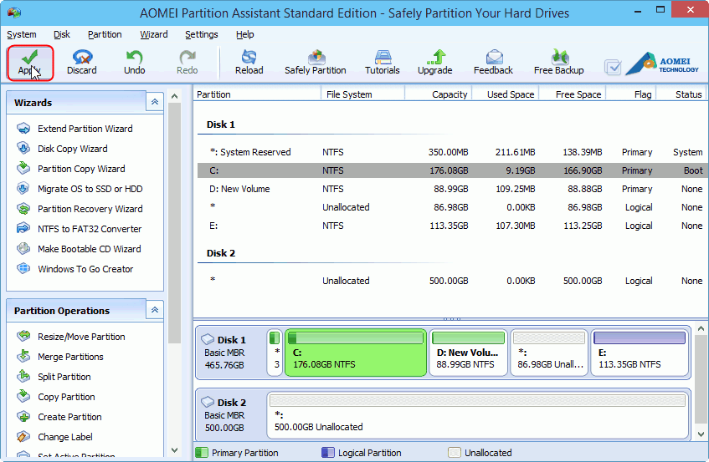The width and height of the screenshot is (709, 462).
Task: Reload disk information
Action: click(249, 63)
